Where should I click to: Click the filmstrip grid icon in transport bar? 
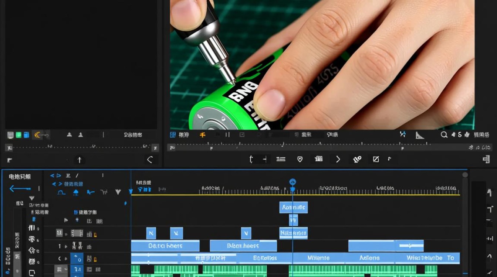point(319,159)
